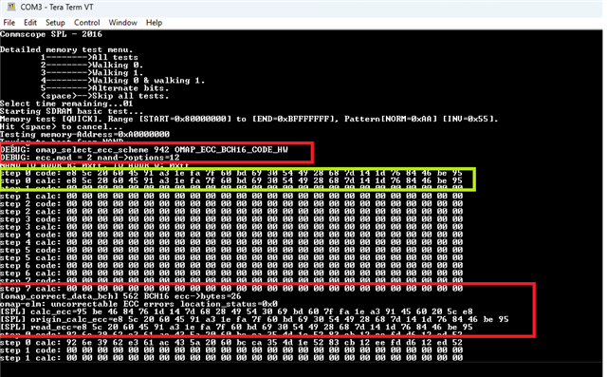This screenshot has height=377, width=607.
Task: Click the '[SPL] calc_ecc=95 be 46' line
Action: click(x=236, y=311)
